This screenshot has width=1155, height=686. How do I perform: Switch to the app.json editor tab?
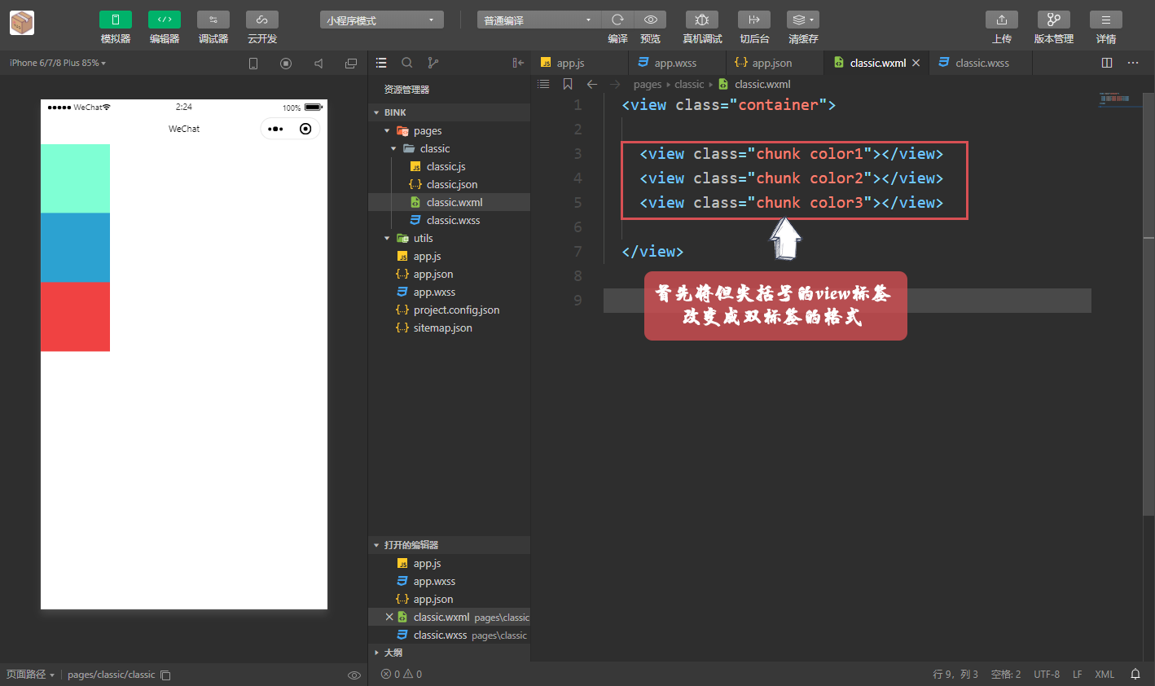(x=775, y=63)
